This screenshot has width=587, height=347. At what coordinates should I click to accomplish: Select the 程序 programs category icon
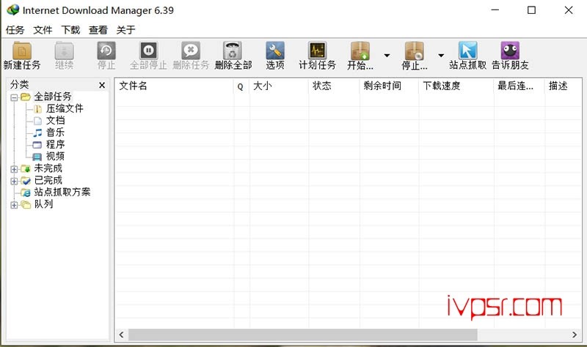pos(37,144)
